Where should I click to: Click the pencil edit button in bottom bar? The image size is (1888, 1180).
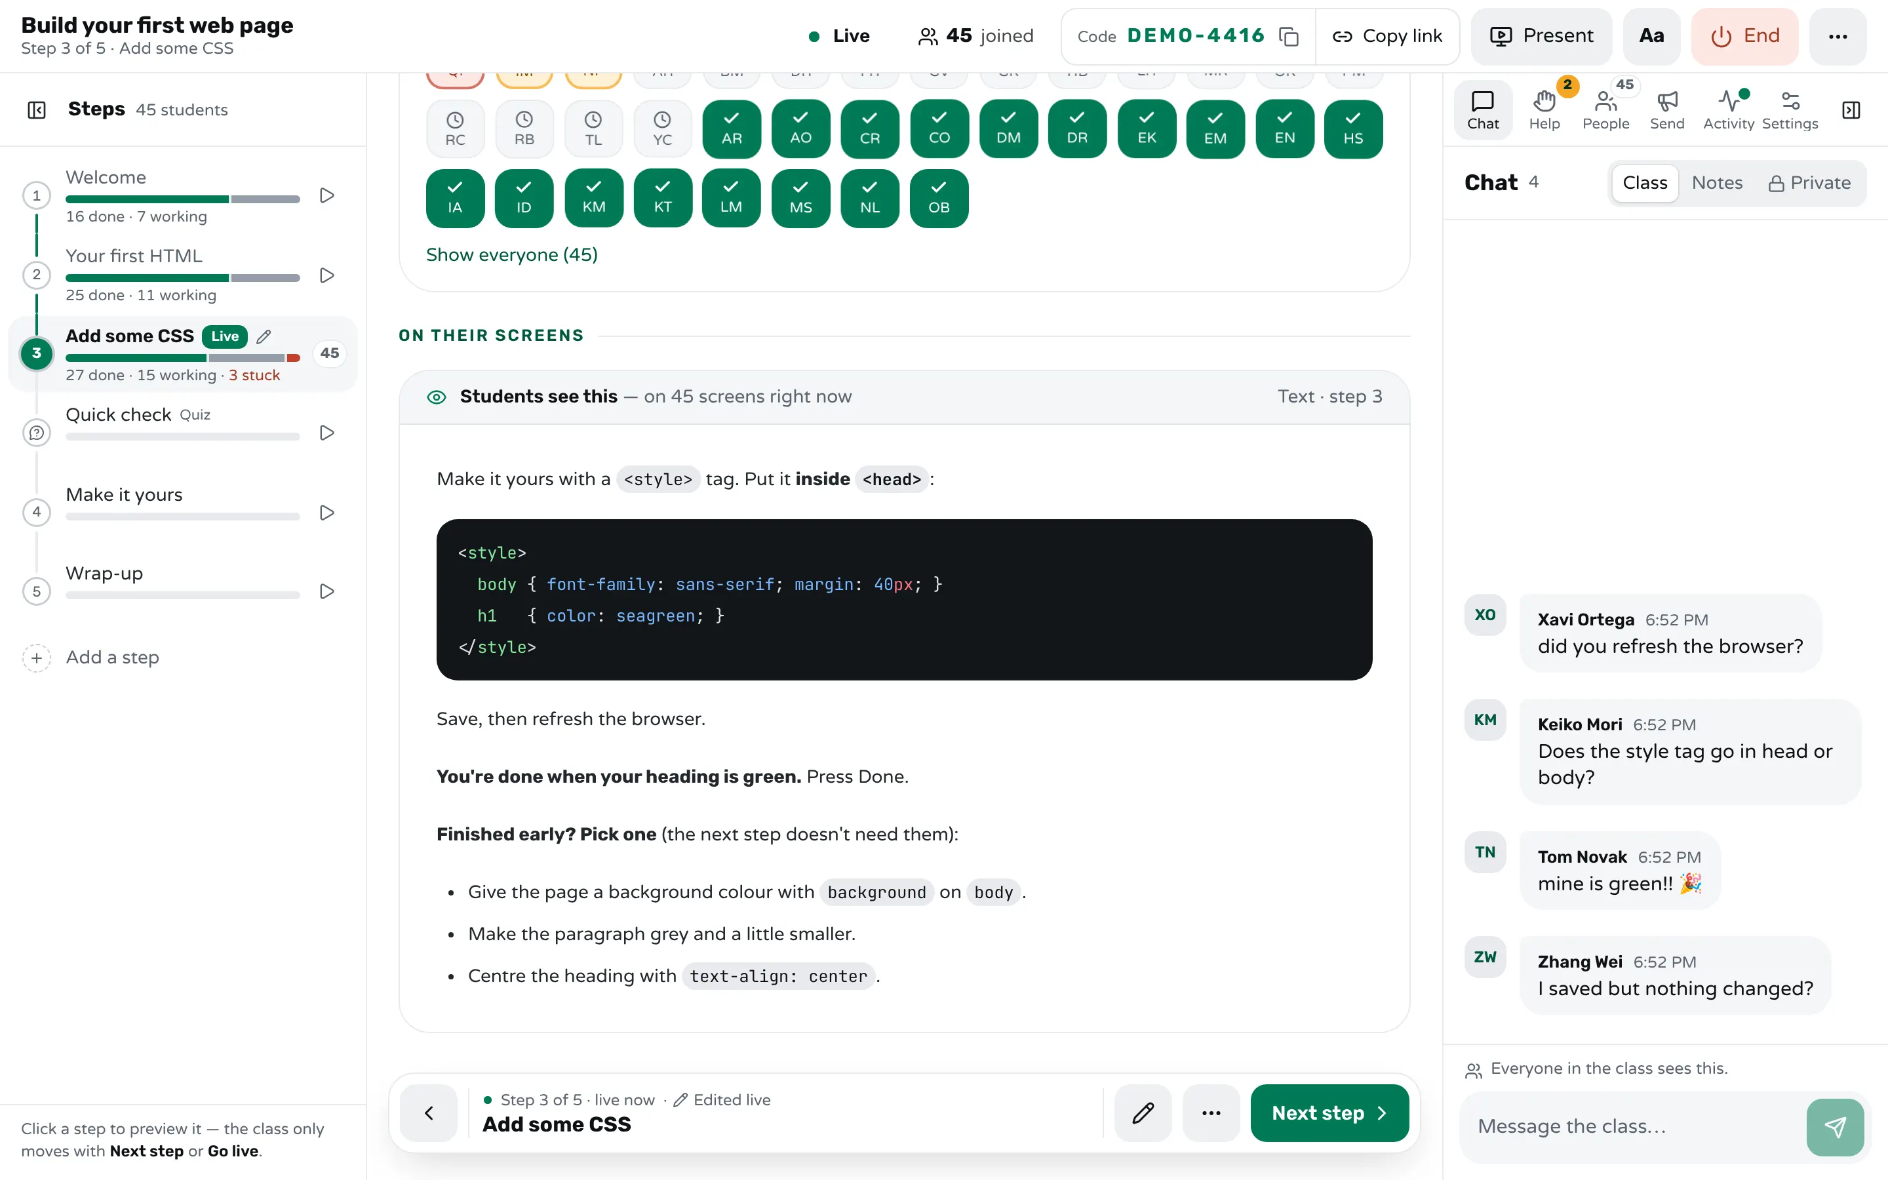click(x=1143, y=1113)
